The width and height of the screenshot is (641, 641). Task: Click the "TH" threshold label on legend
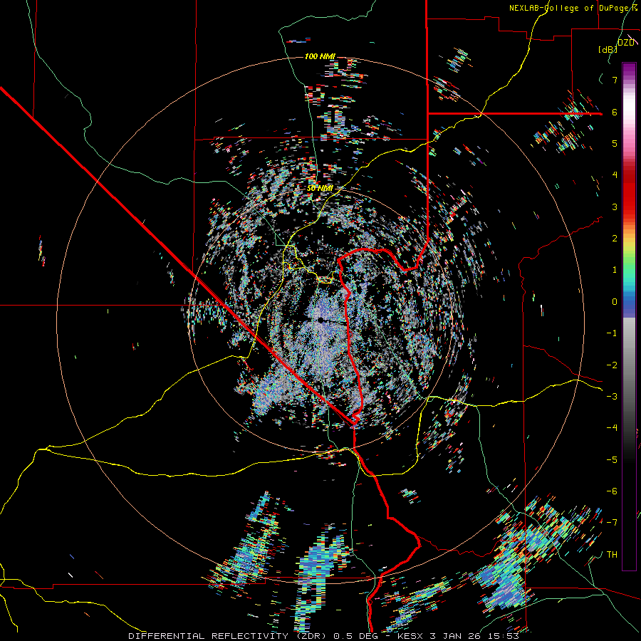[x=612, y=555]
